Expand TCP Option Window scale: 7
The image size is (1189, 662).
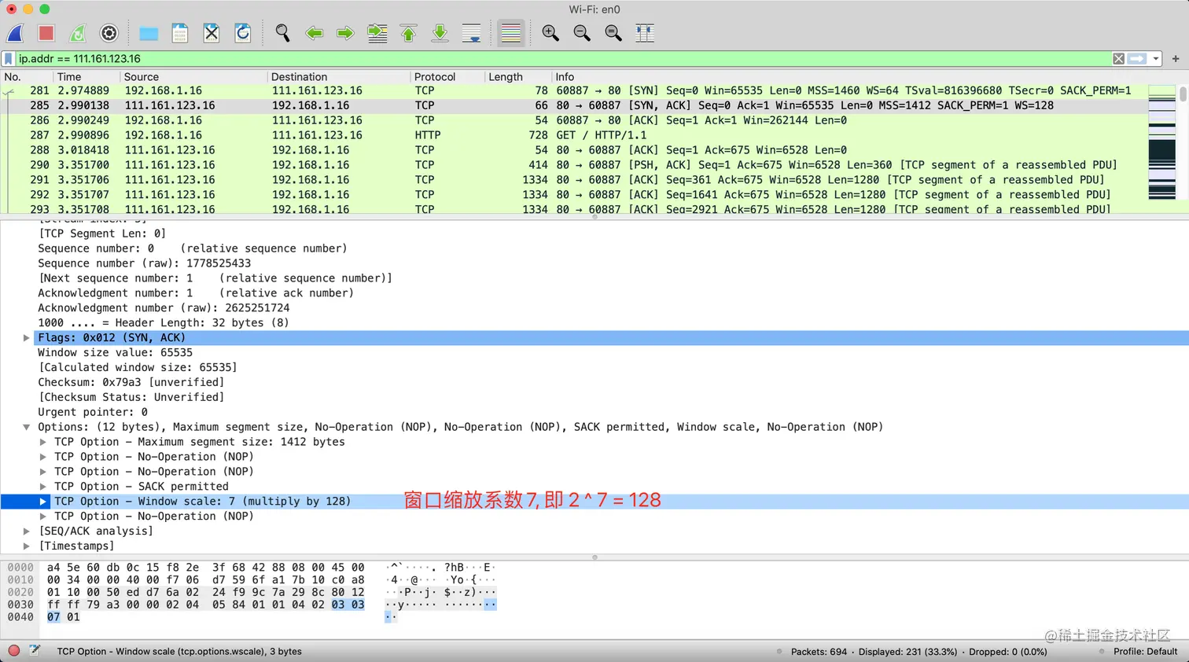pos(43,502)
